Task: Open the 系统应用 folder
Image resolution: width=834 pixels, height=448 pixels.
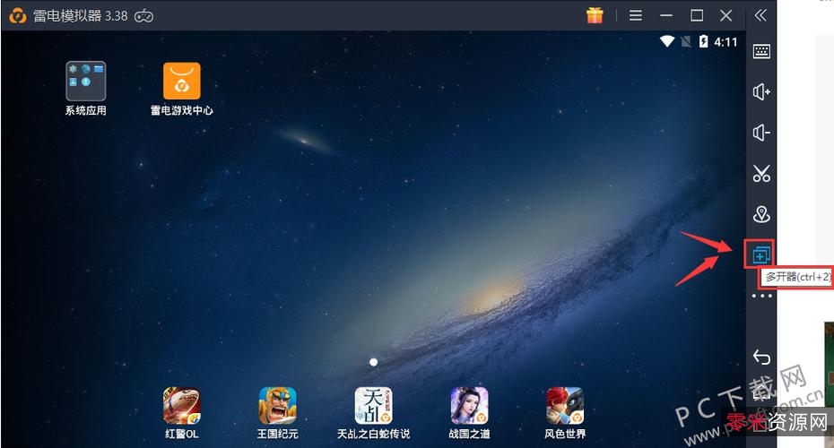Action: click(x=85, y=82)
